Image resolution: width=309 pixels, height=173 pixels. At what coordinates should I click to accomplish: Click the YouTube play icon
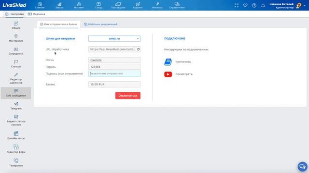[x=168, y=74]
